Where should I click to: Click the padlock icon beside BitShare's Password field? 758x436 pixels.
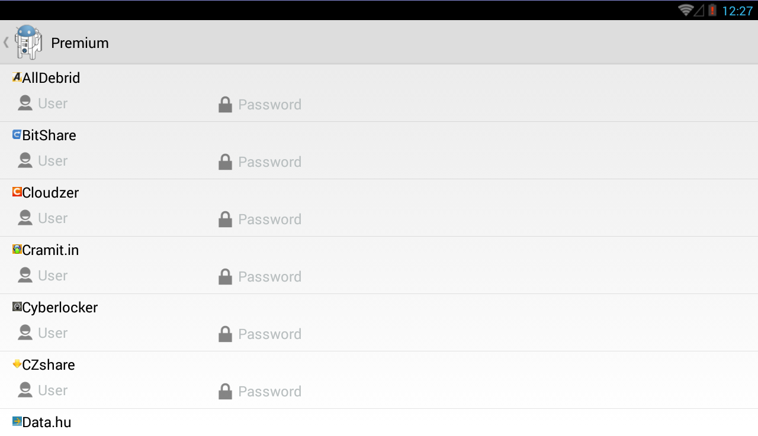pyautogui.click(x=225, y=162)
